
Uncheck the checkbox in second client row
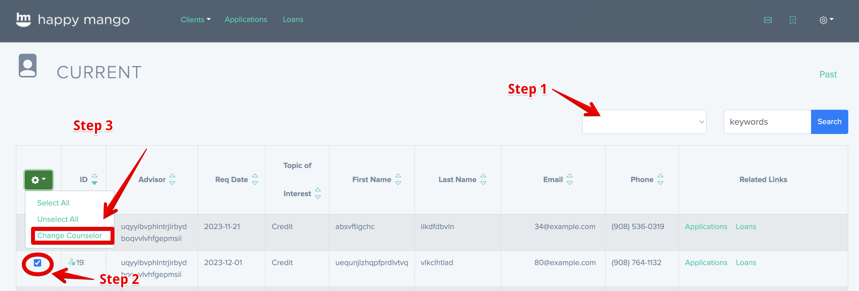pyautogui.click(x=38, y=263)
